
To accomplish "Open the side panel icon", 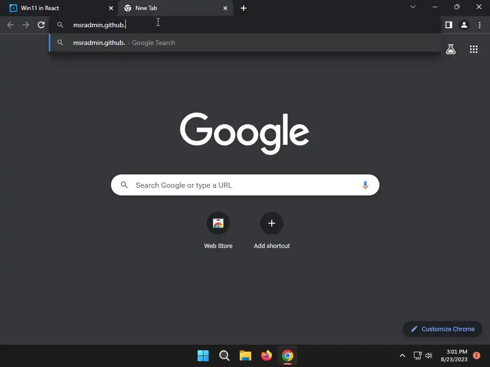I will (449, 25).
